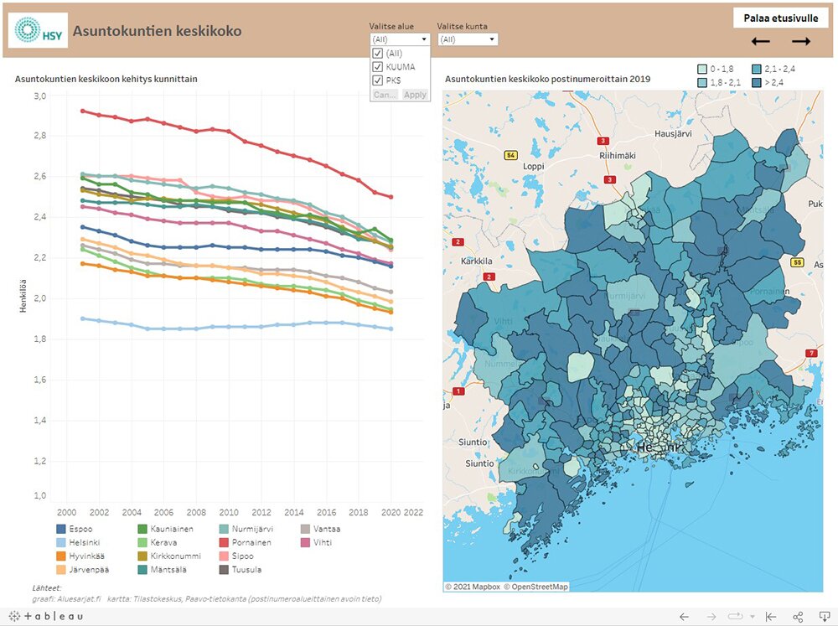Screen dimensions: 838x626
Task: Go to next page with right arrow
Action: click(x=801, y=41)
